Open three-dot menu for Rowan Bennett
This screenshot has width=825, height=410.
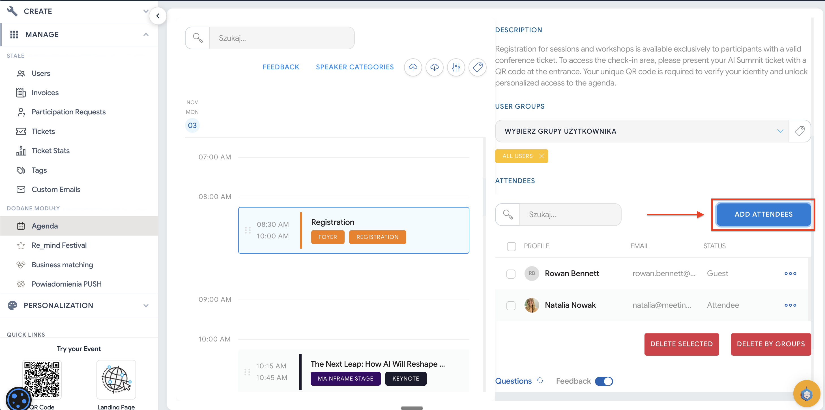pos(790,274)
